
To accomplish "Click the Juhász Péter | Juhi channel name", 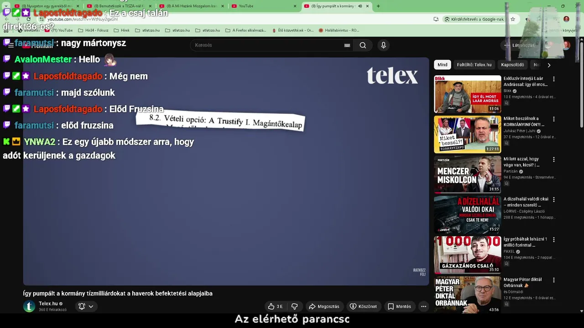I will pos(520,131).
